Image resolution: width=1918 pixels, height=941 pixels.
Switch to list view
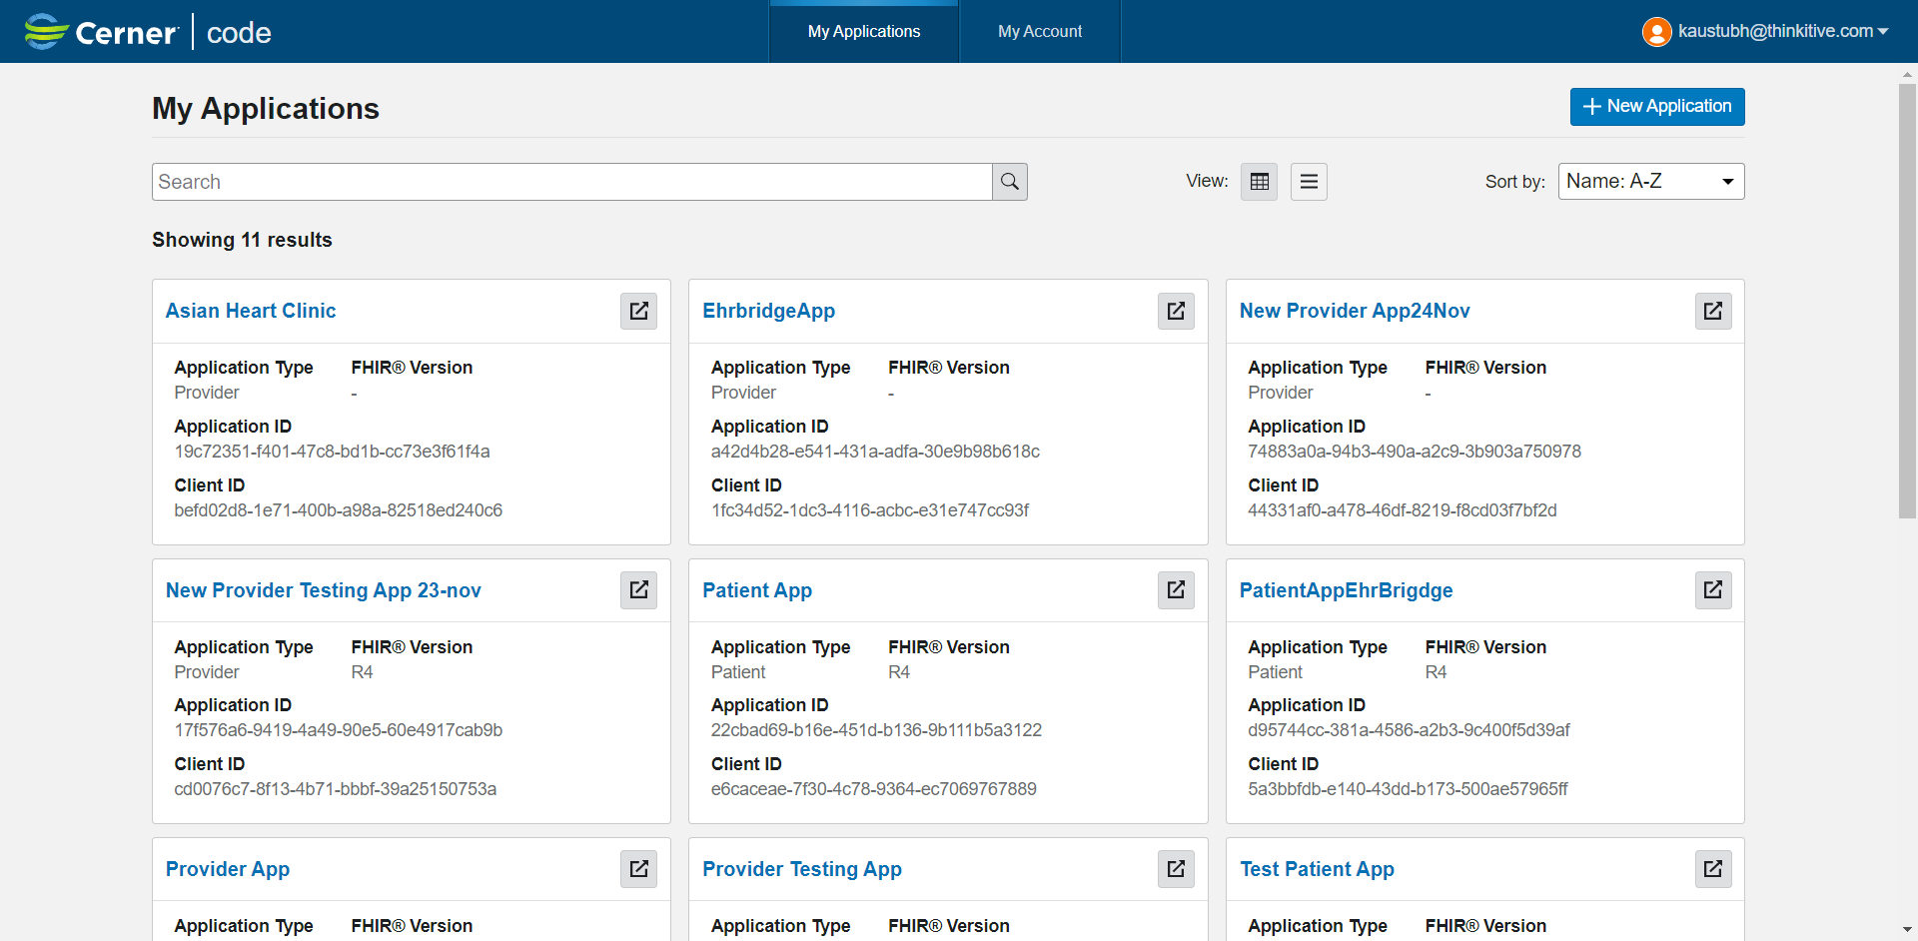coord(1309,182)
